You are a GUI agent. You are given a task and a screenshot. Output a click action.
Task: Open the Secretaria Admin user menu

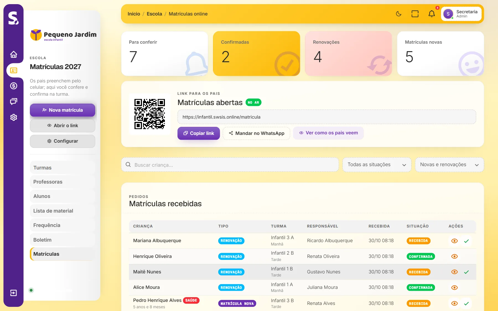pyautogui.click(x=461, y=14)
